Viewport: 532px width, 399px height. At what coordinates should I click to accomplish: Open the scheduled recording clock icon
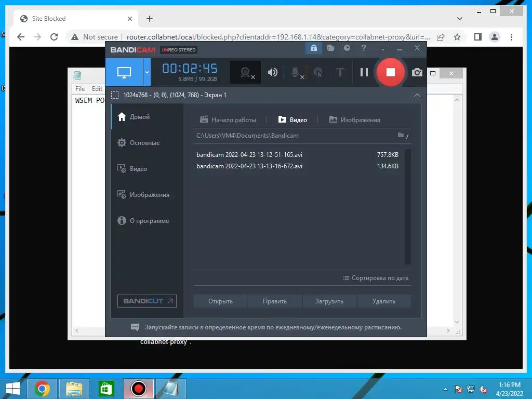coord(347,48)
